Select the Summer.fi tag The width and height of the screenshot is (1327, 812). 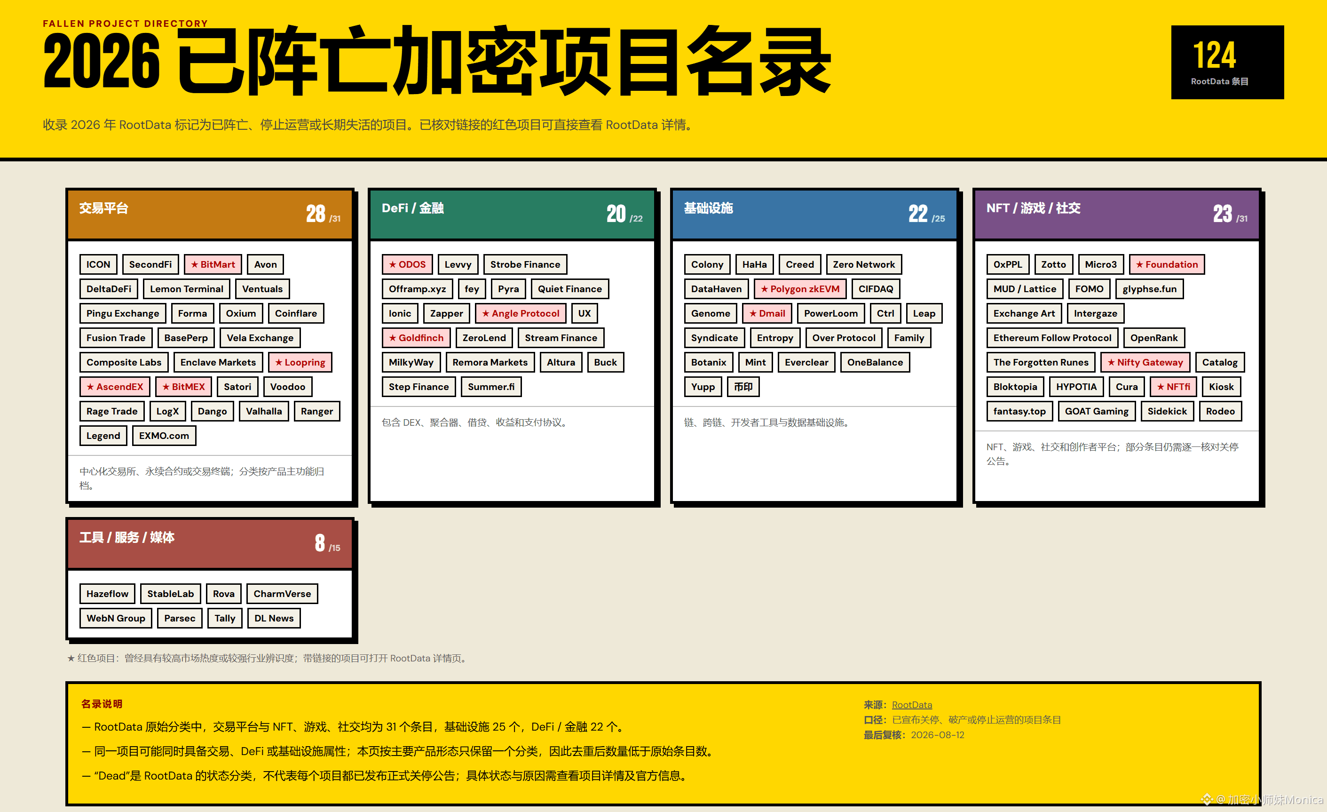(491, 387)
